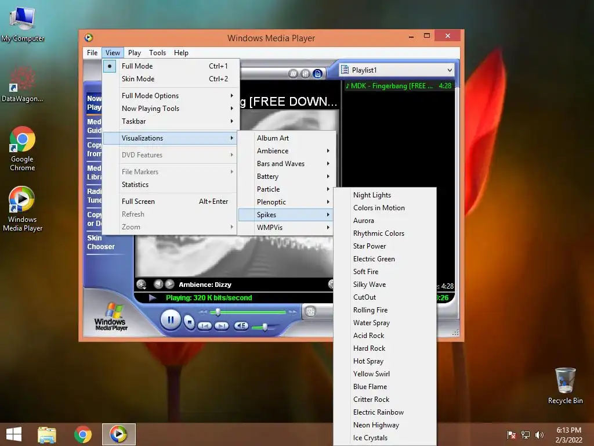Switch to Skin Mode in the View menu
Image resolution: width=594 pixels, height=446 pixels.
tap(171, 79)
